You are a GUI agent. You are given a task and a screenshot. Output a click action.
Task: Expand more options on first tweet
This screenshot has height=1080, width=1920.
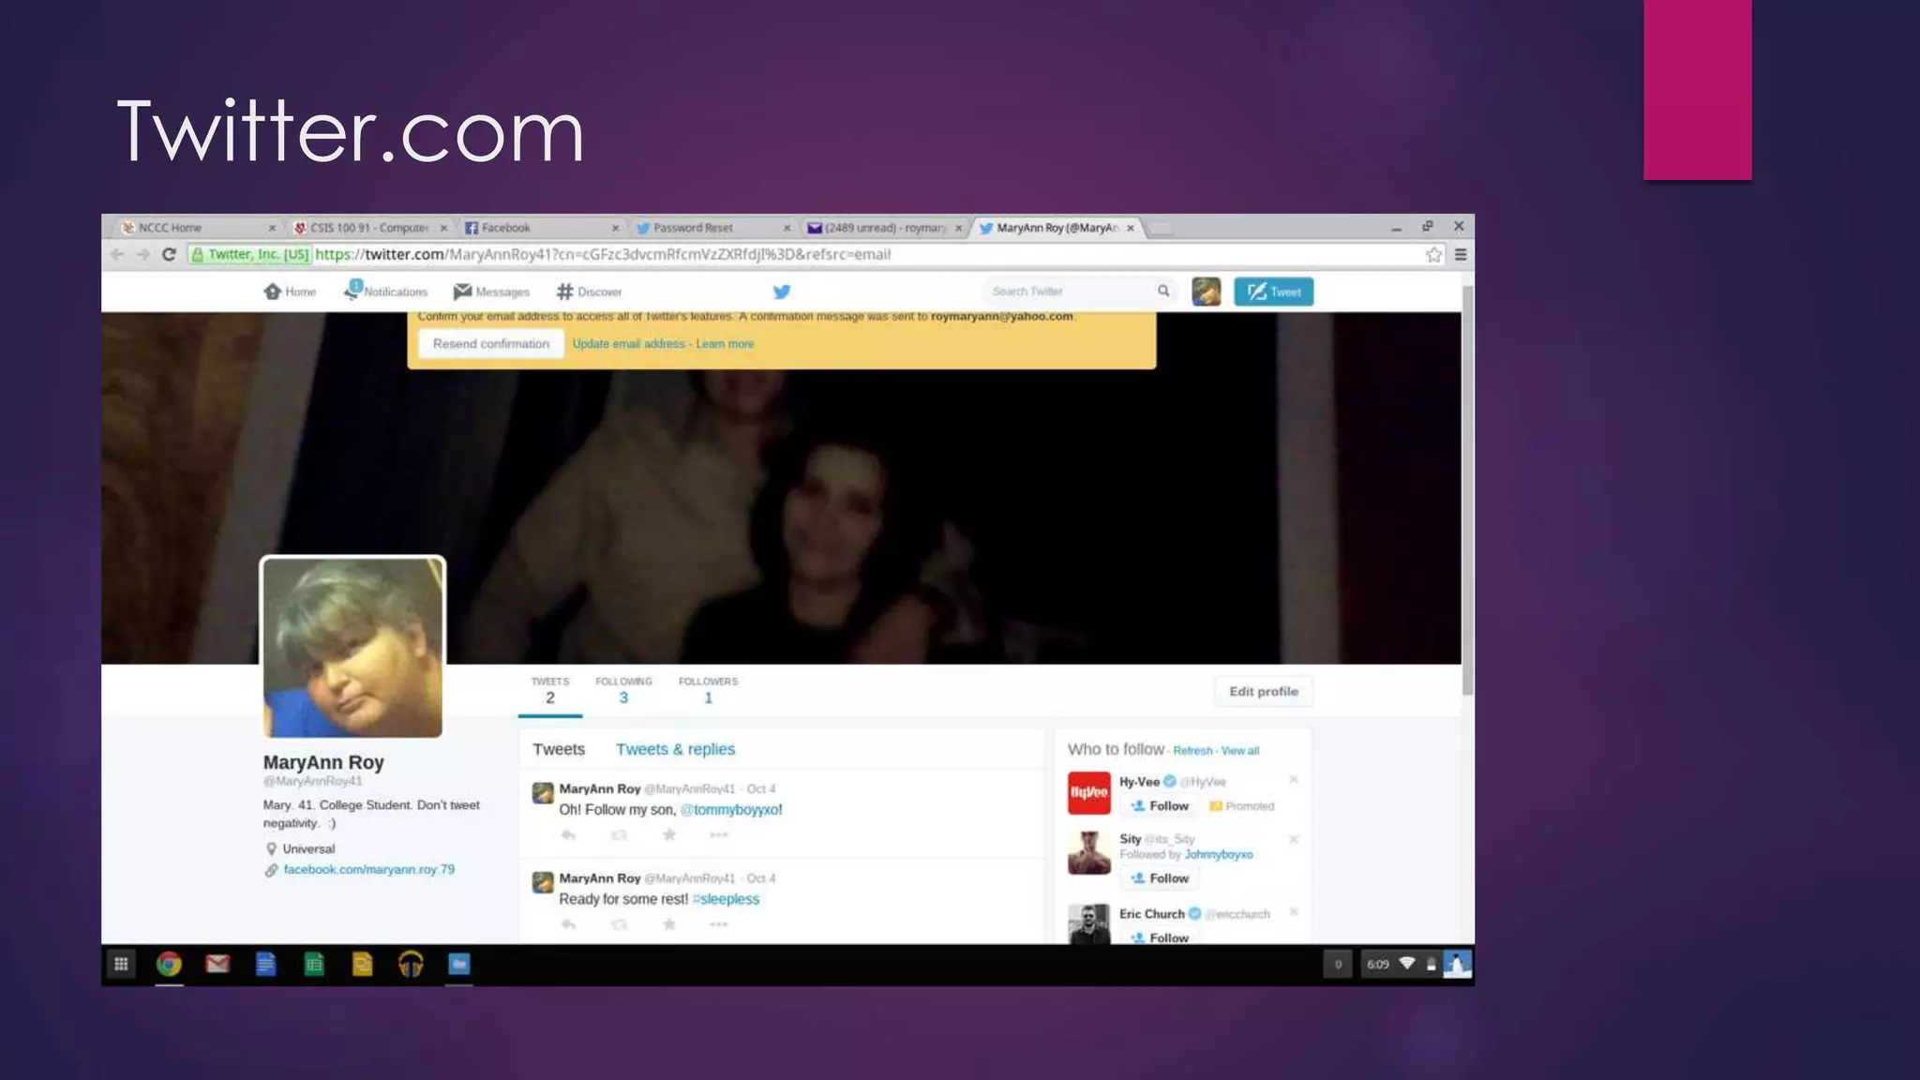pyautogui.click(x=718, y=834)
